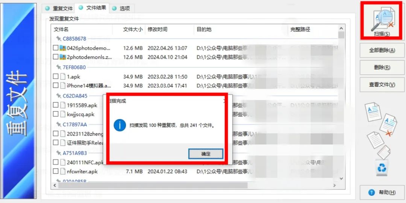Select group header 7EF806B0
The height and width of the screenshot is (203, 406).
(x=74, y=67)
